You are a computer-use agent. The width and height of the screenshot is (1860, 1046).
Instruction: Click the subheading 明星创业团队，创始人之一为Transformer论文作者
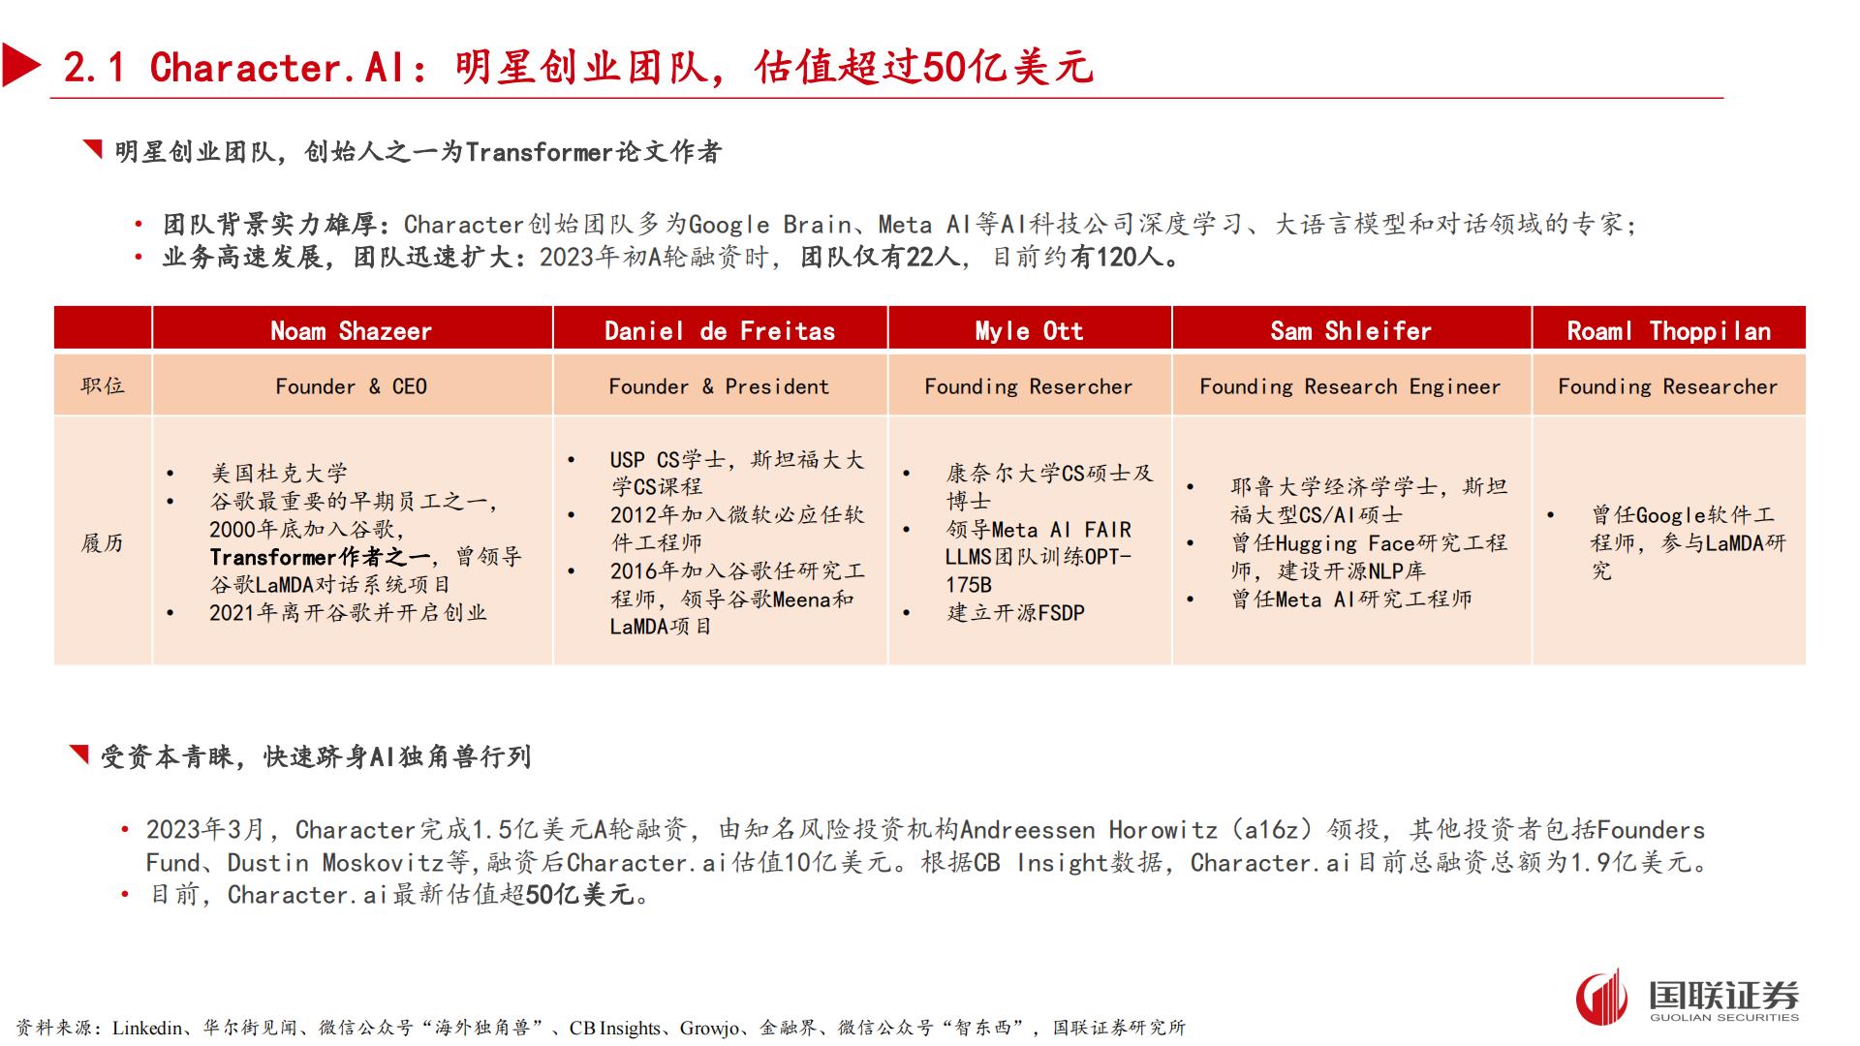tap(418, 151)
